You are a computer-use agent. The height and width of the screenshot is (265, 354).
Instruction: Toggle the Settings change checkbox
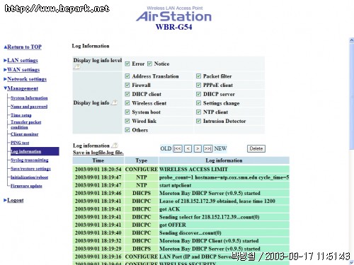(x=199, y=103)
